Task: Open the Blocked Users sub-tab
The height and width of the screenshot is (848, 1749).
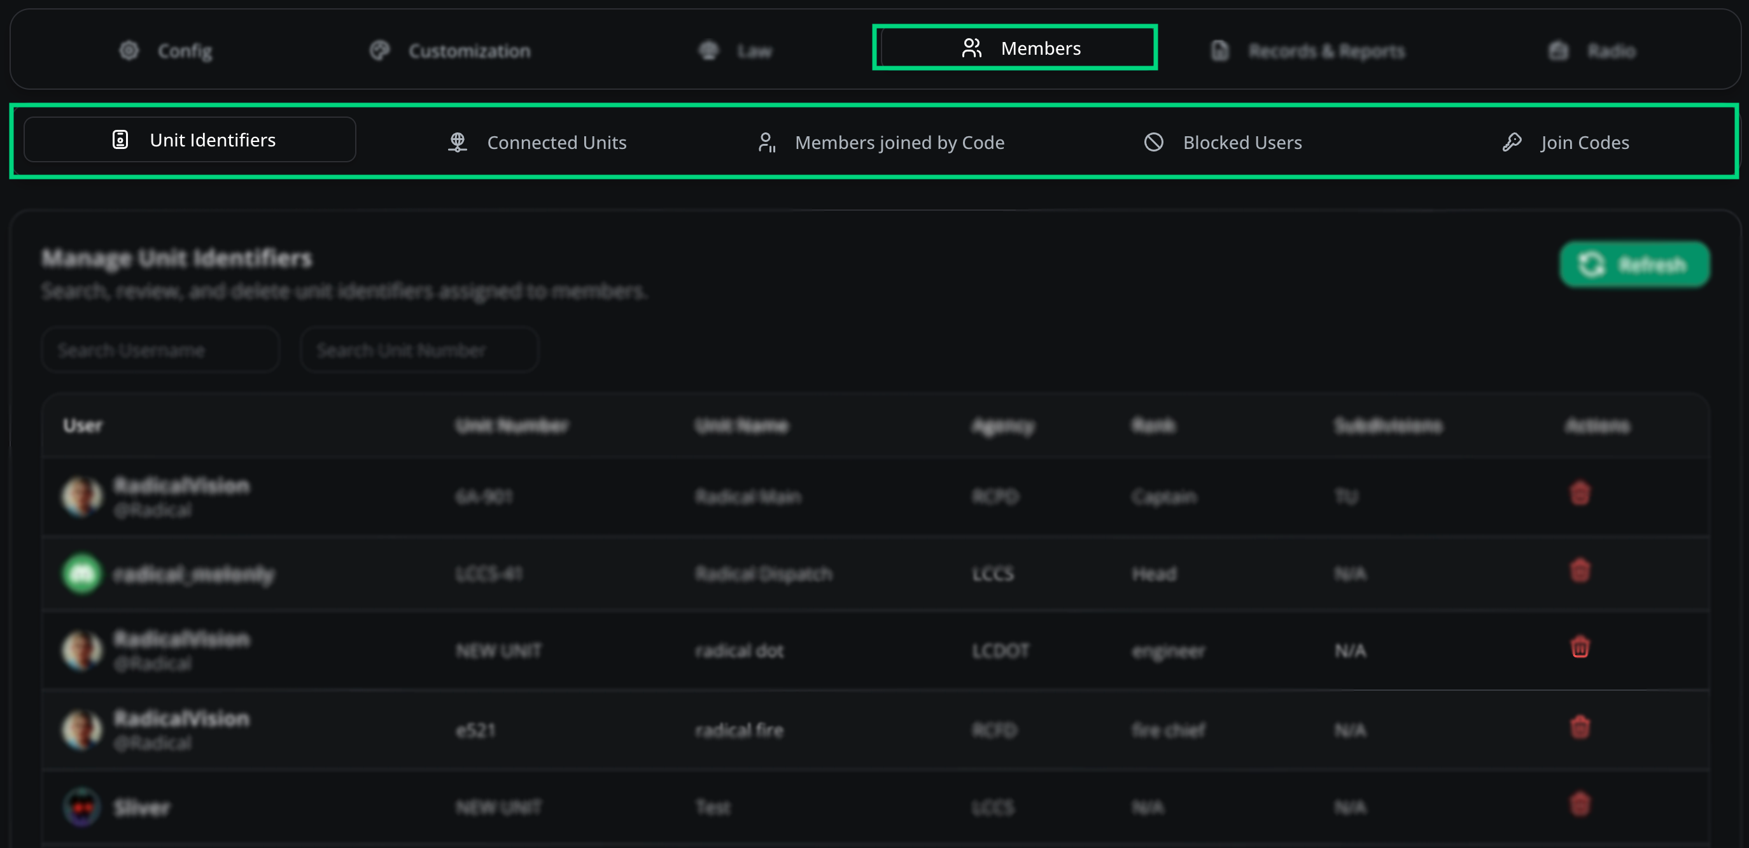Action: (x=1223, y=143)
